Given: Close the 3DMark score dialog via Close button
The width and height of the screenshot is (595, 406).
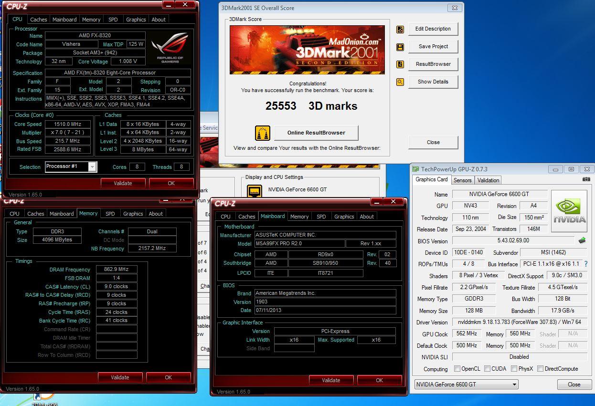Looking at the screenshot, I should pos(433,142).
